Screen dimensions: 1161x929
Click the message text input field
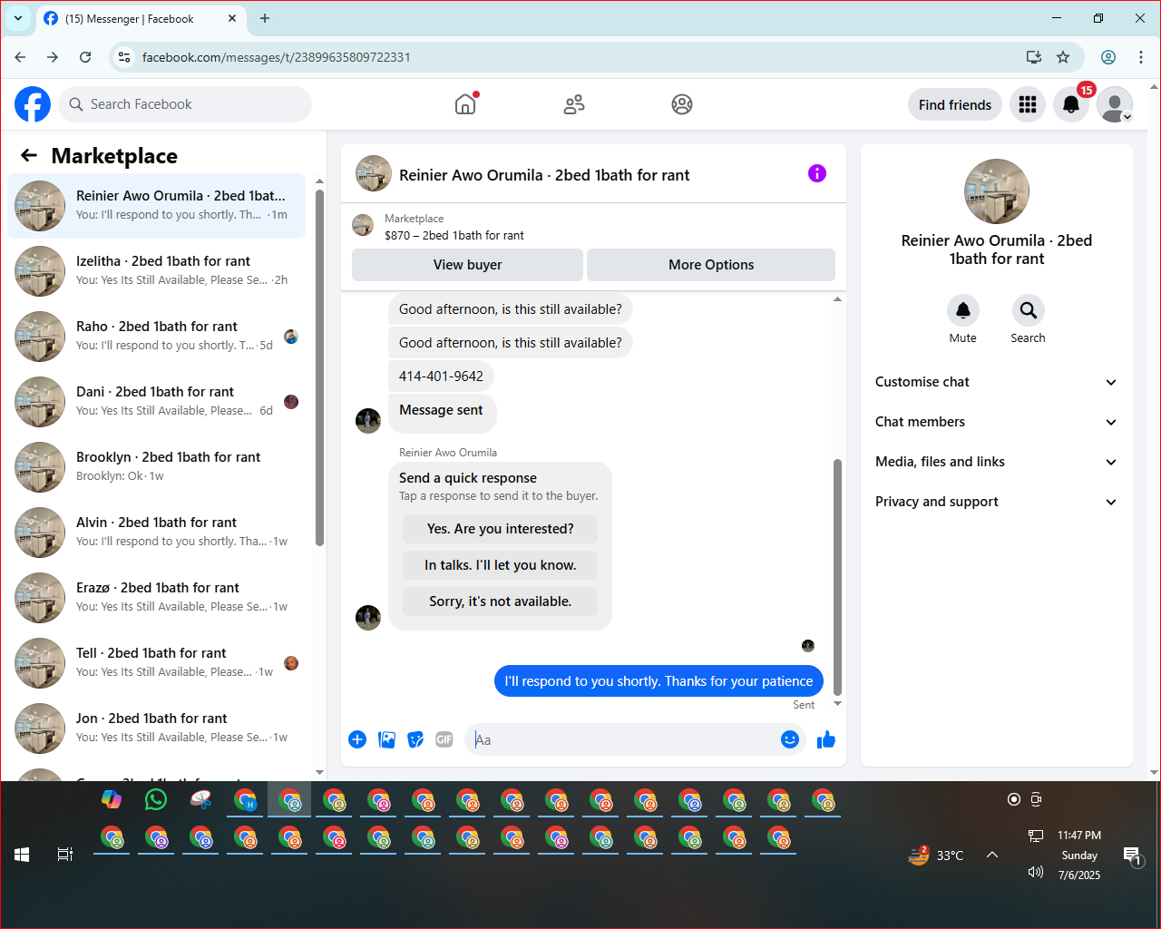[x=626, y=739]
